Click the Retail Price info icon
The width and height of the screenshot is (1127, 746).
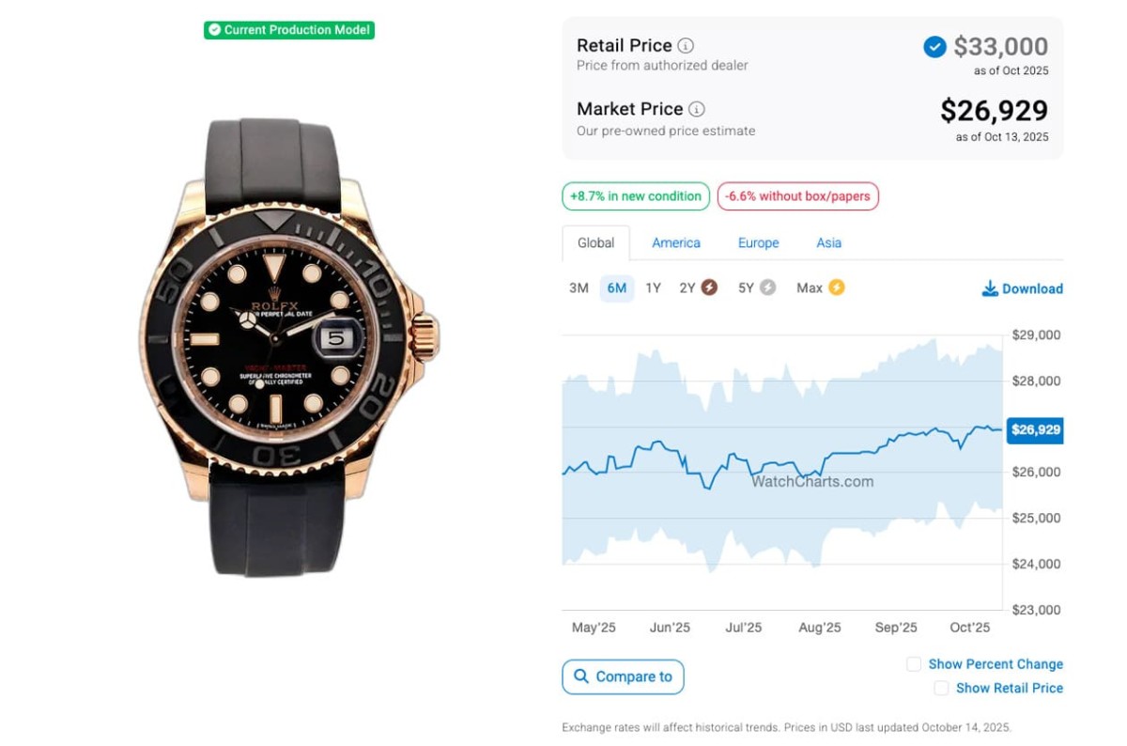(x=687, y=46)
